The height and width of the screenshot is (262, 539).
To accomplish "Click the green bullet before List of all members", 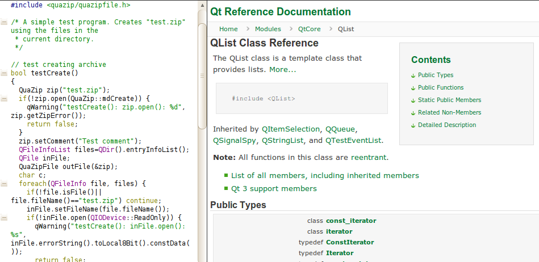I will (x=226, y=176).
